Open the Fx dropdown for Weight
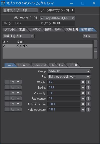The image size is (100, 144). (x=13, y=82)
